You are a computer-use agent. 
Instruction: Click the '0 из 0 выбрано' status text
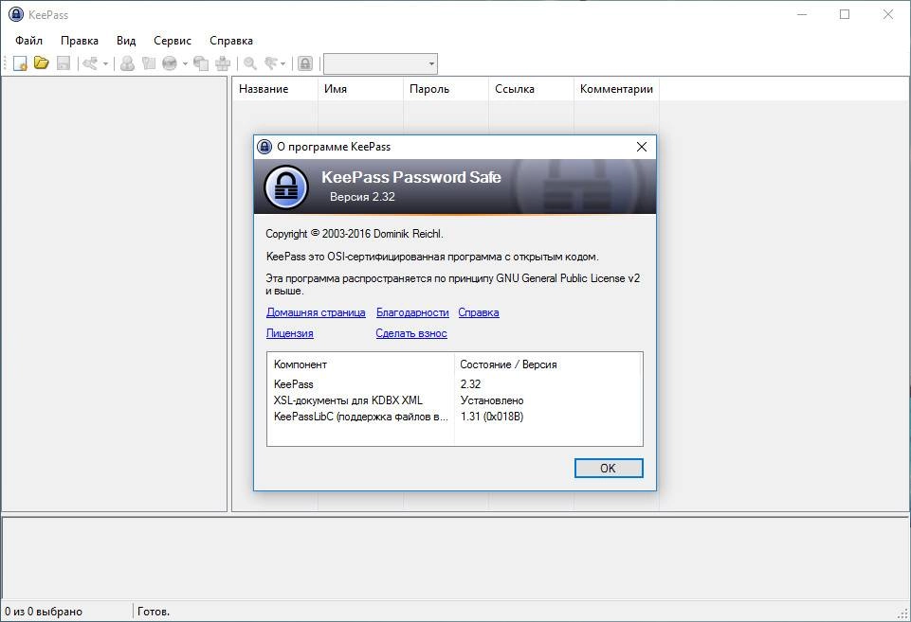(44, 612)
